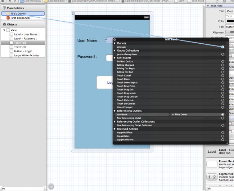Click the Objects header cube icon

pyautogui.click(x=4, y=24)
